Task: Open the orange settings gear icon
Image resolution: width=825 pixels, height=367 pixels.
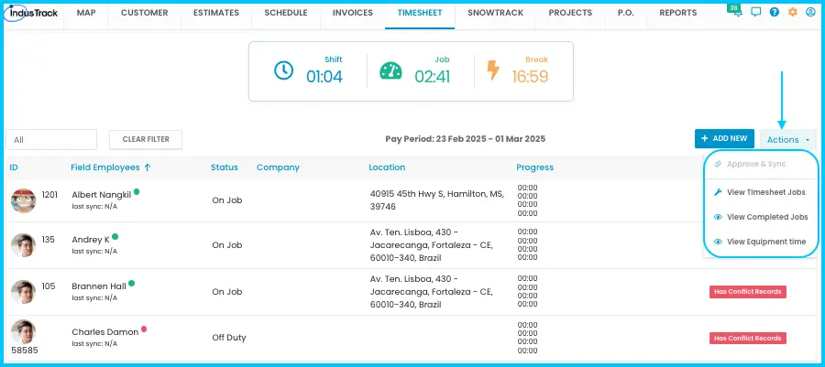Action: coord(792,12)
